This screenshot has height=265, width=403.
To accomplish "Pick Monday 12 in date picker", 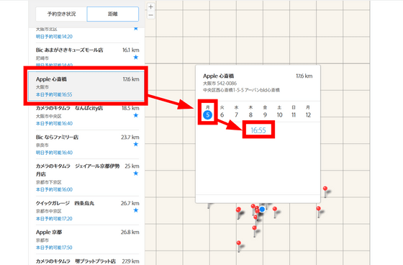I will coord(308,114).
